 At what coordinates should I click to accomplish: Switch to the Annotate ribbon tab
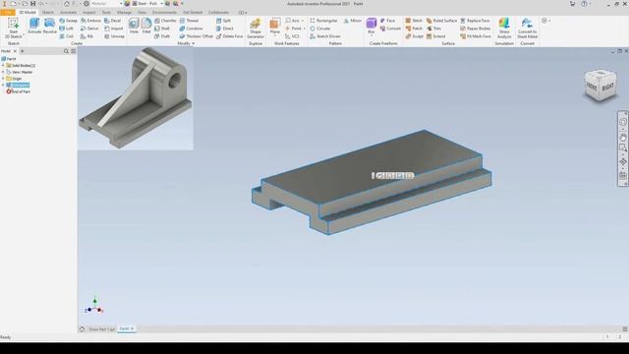coord(68,13)
